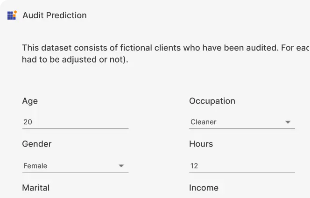Viewport: 310px width, 198px height.
Task: Focus the Hours input field
Action: tap(242, 166)
